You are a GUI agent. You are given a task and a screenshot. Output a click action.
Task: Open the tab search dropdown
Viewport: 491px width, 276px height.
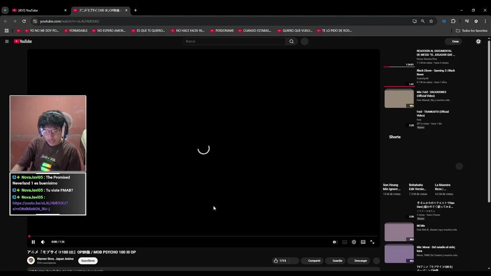tap(5, 10)
